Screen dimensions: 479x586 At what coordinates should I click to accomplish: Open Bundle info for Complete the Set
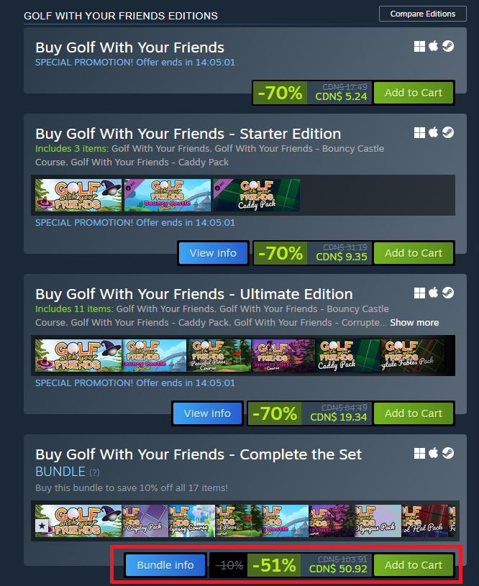165,565
